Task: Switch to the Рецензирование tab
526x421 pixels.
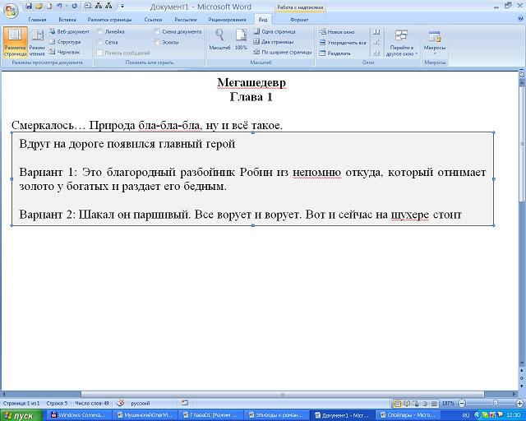Action: point(225,18)
